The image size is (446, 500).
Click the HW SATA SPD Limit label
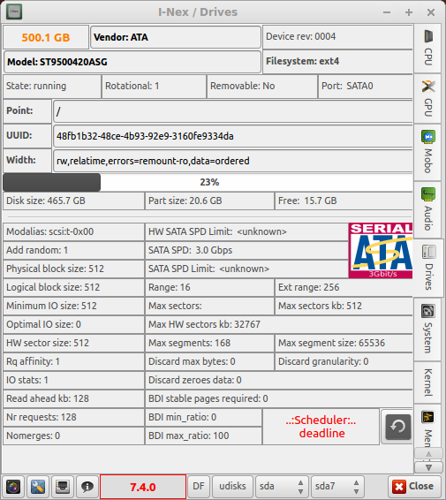246,231
